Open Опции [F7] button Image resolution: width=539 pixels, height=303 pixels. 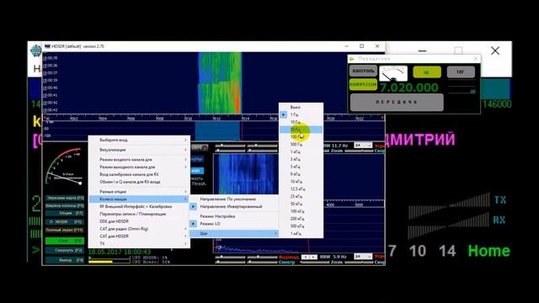pyautogui.click(x=65, y=213)
